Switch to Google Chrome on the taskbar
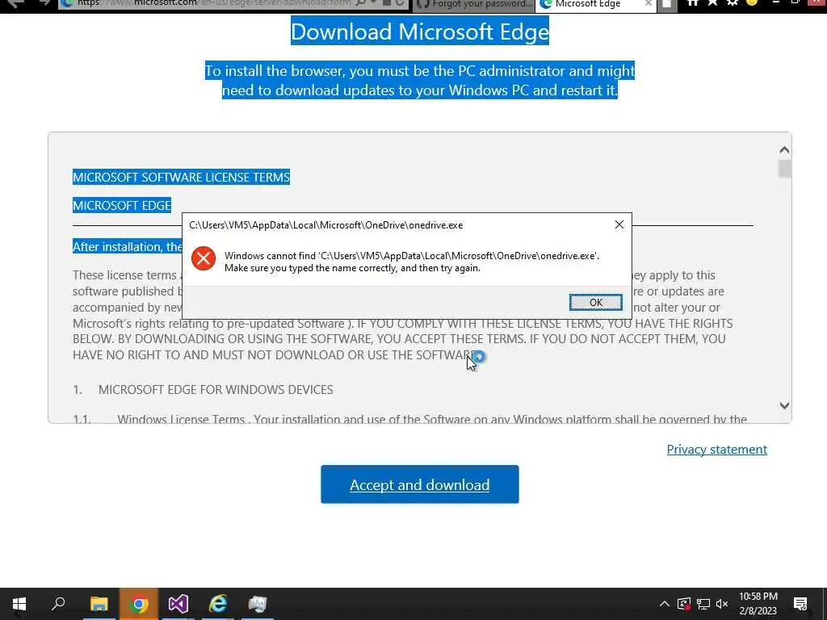Viewport: 827px width, 620px height. (x=138, y=604)
